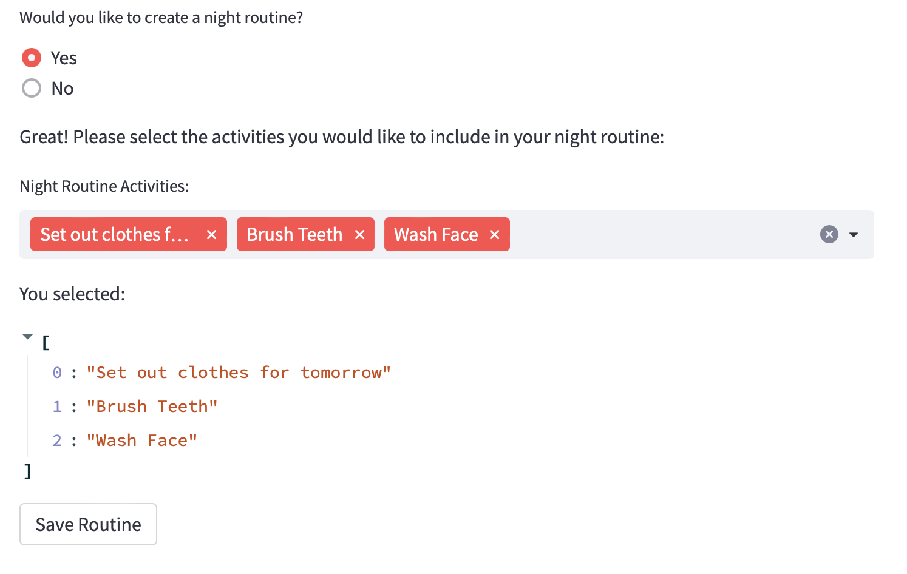The width and height of the screenshot is (907, 574).
Task: Remove the Brush Teeth tag
Action: 359,234
